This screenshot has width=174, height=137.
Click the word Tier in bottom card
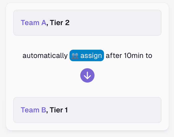(56, 110)
